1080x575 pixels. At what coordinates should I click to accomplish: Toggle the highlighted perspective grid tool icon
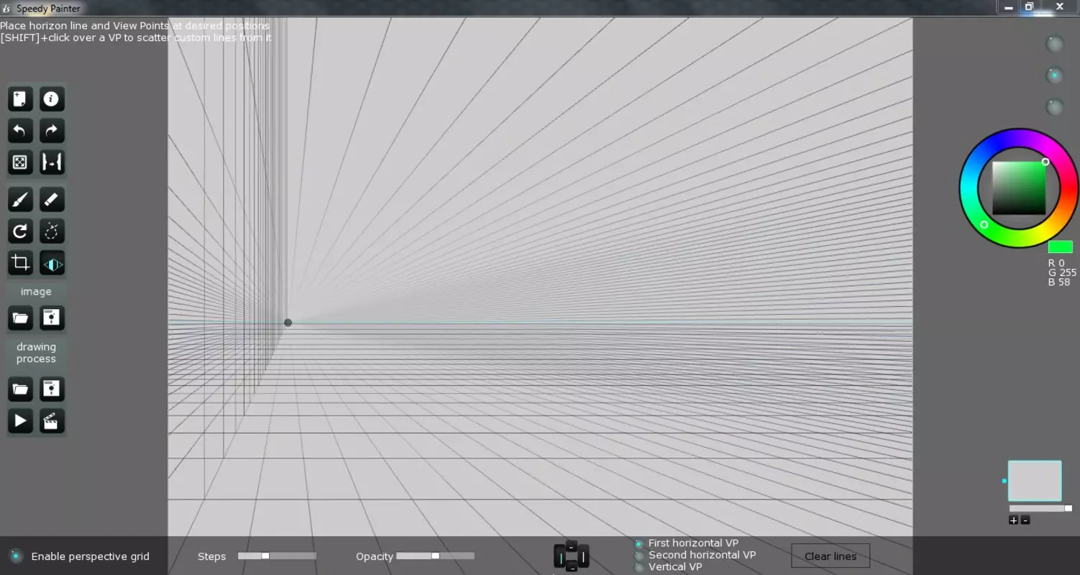[x=51, y=263]
